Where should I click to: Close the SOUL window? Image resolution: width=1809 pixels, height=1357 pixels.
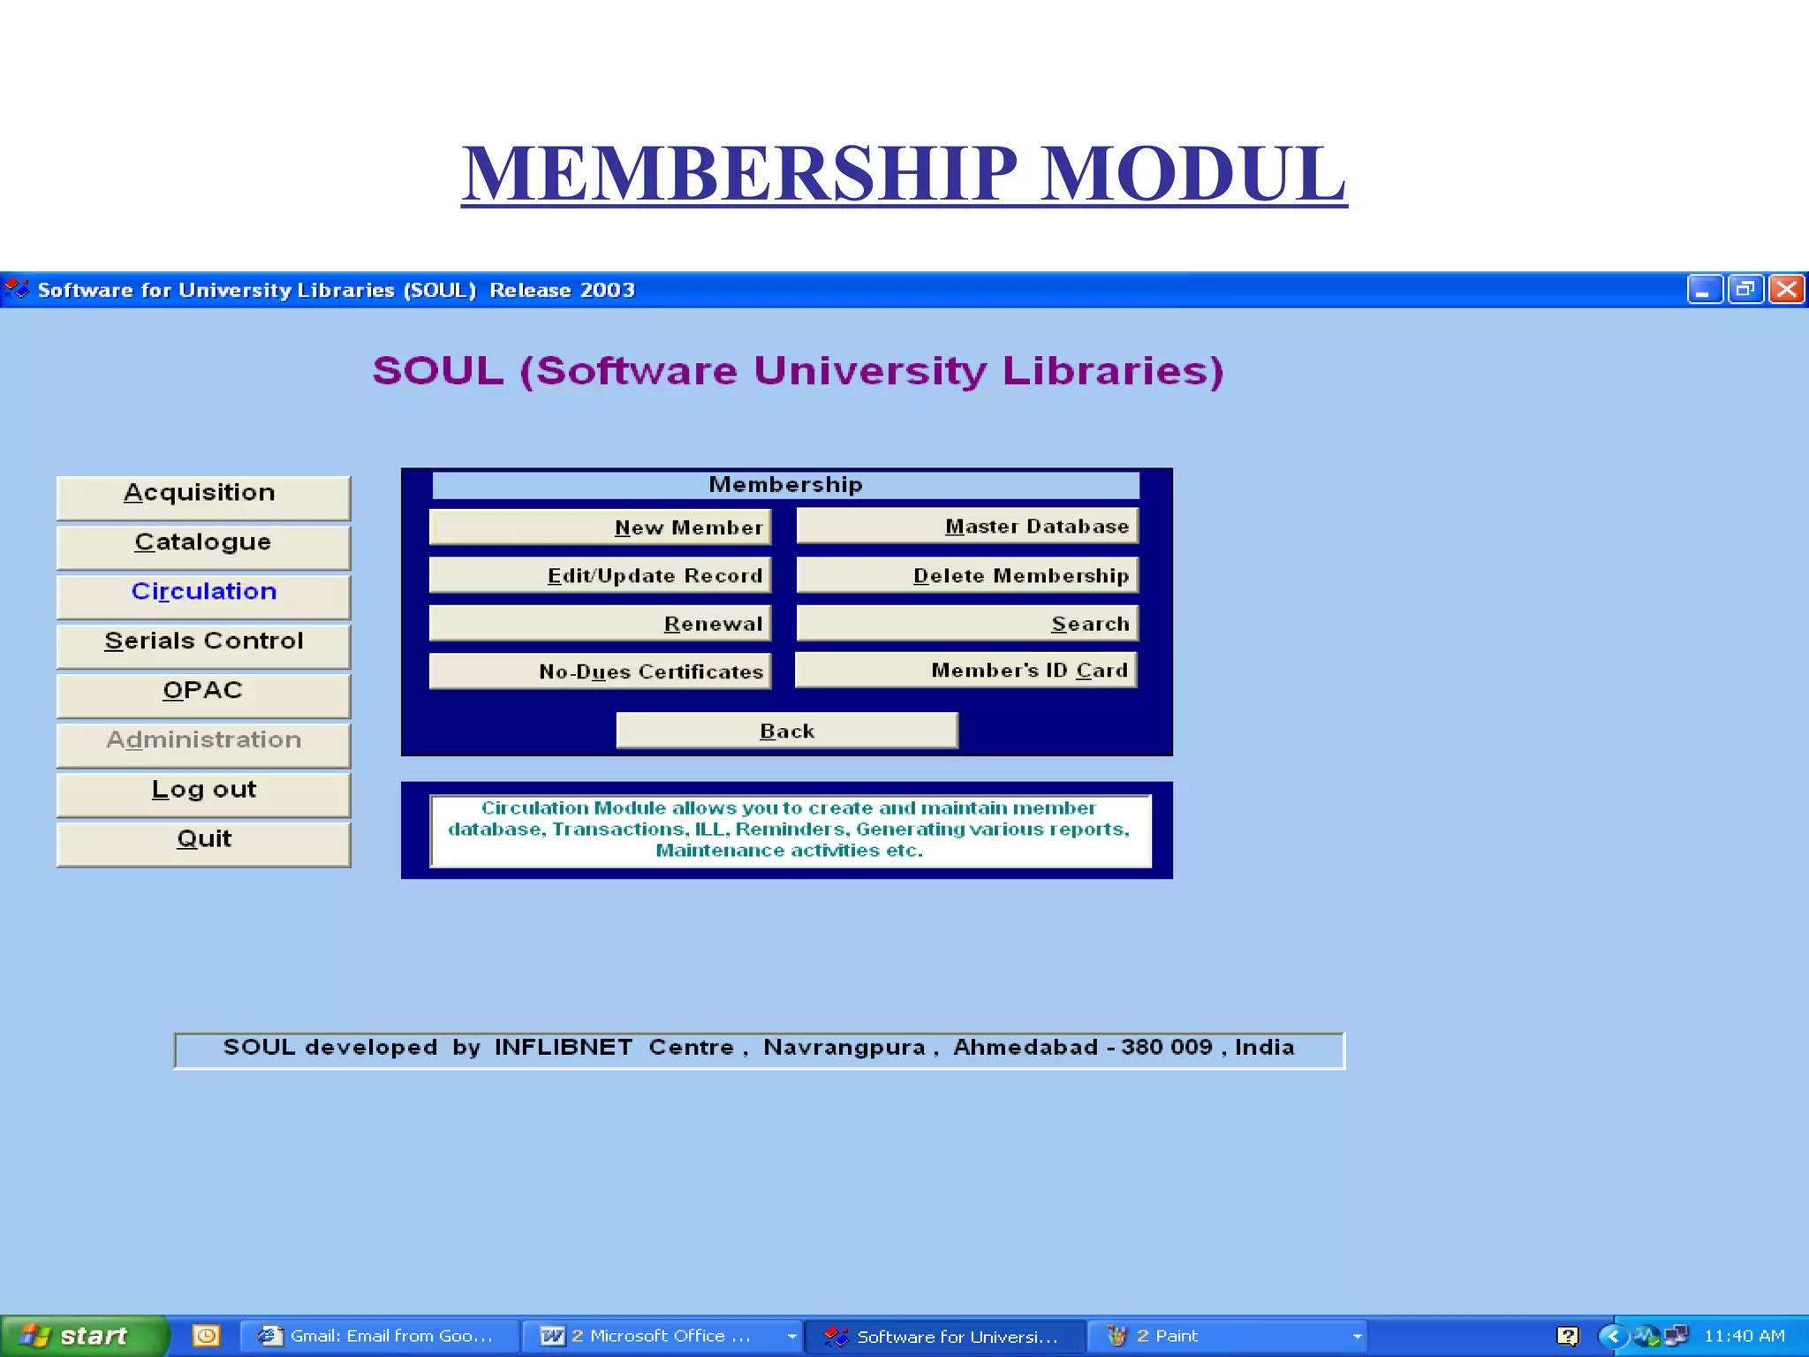coord(1787,290)
